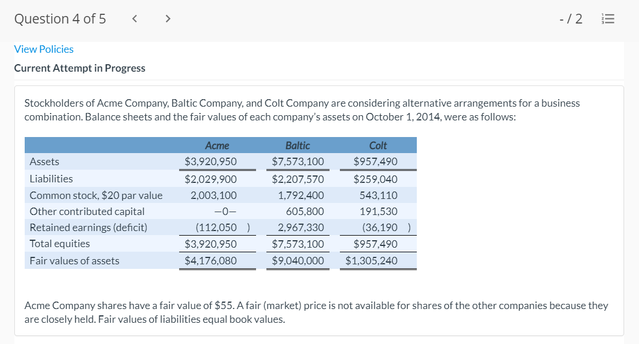This screenshot has width=639, height=344.
Task: Select the Other contributed capital row label
Action: pos(87,212)
